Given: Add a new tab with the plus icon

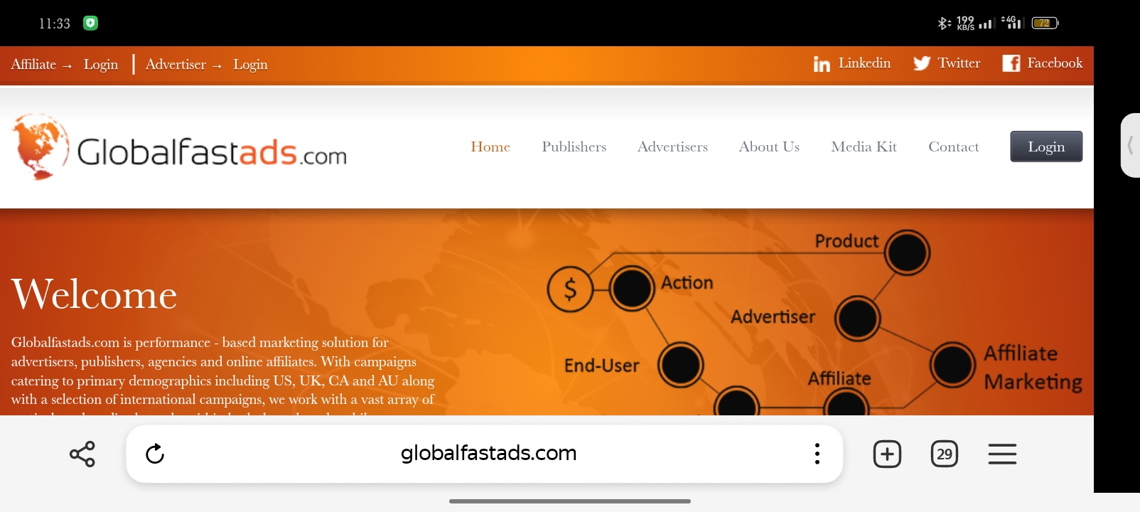Looking at the screenshot, I should click(887, 454).
